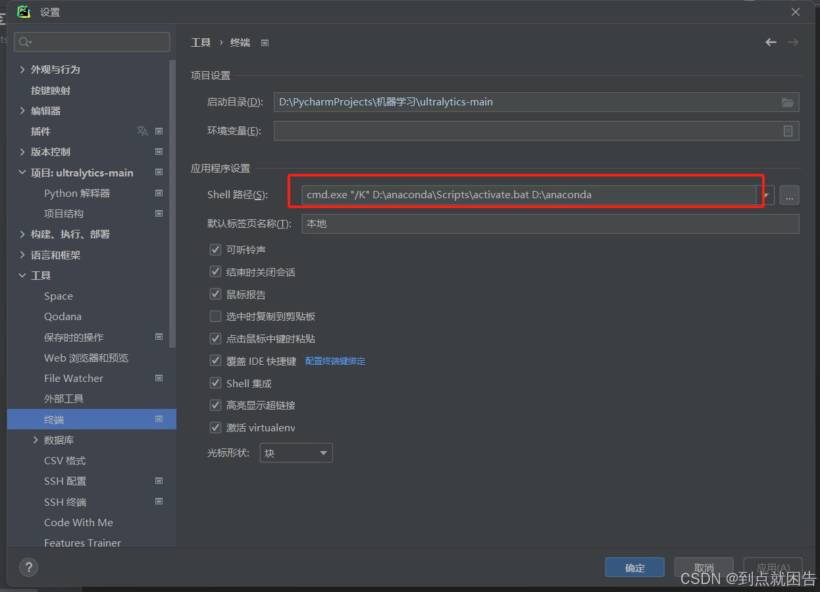
Task: Open the 配置终端键绑定 link
Action: (x=335, y=361)
